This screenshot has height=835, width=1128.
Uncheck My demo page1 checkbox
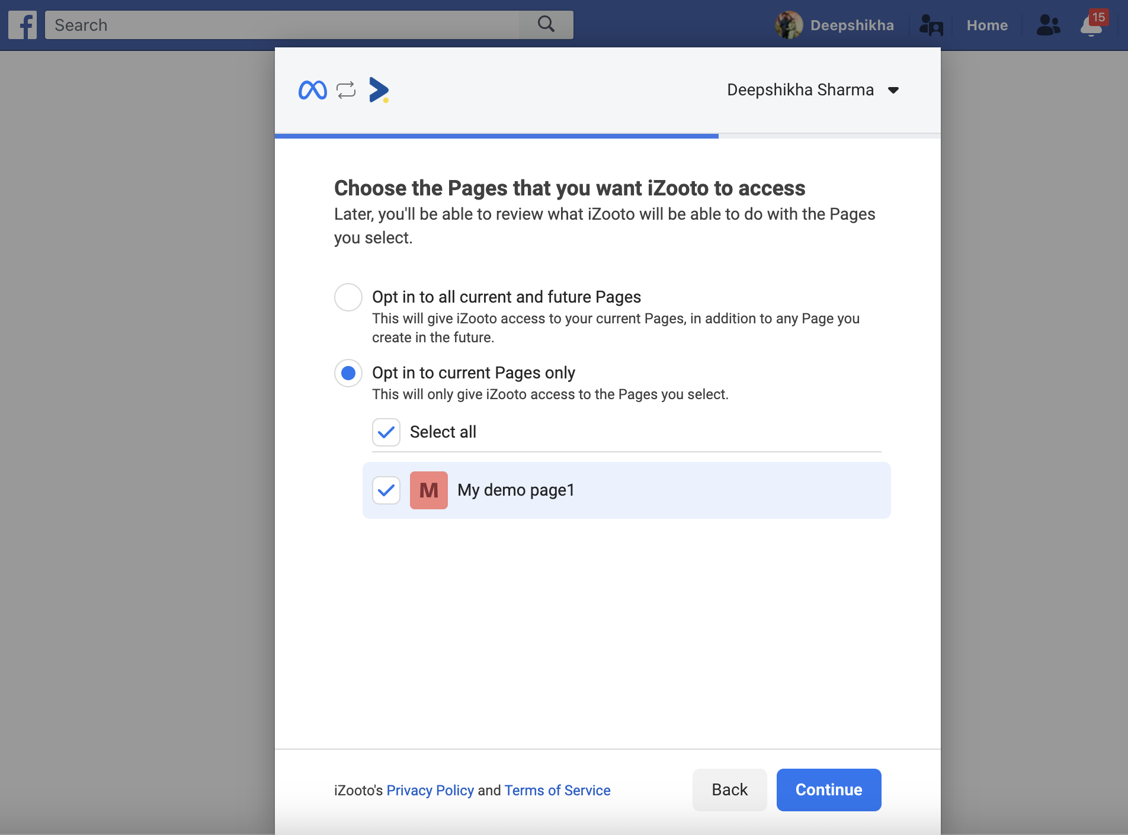[x=386, y=490]
